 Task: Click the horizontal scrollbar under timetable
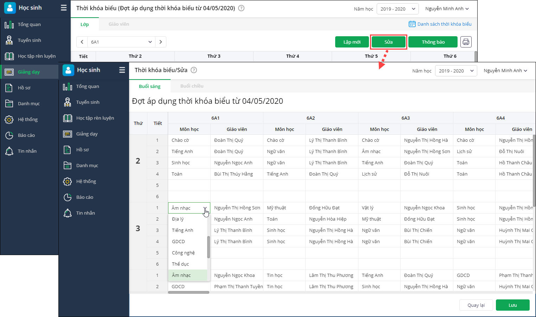(x=189, y=292)
